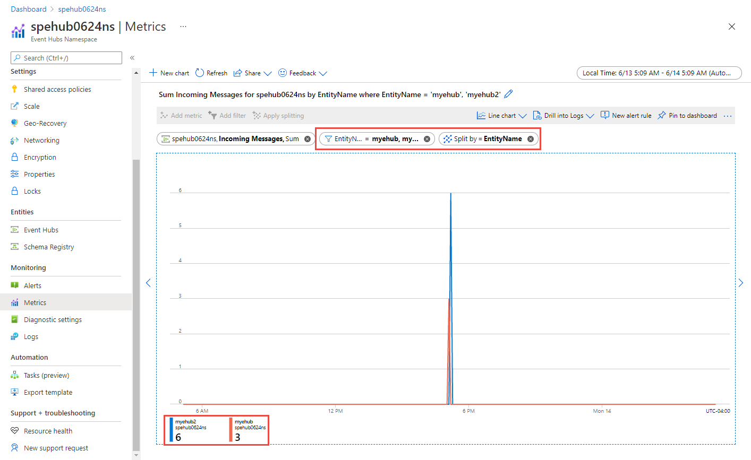This screenshot has width=751, height=460.
Task: Close the Metrics blade
Action: pos(732,27)
